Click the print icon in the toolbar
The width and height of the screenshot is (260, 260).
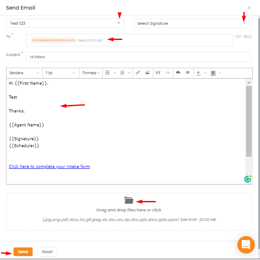(178, 72)
